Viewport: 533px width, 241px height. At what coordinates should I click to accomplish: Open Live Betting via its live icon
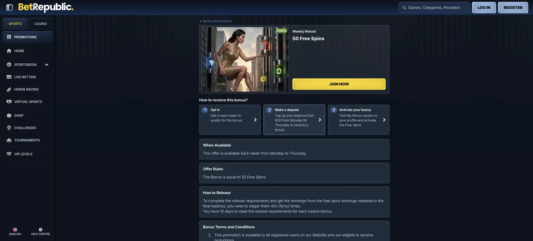coord(9,77)
